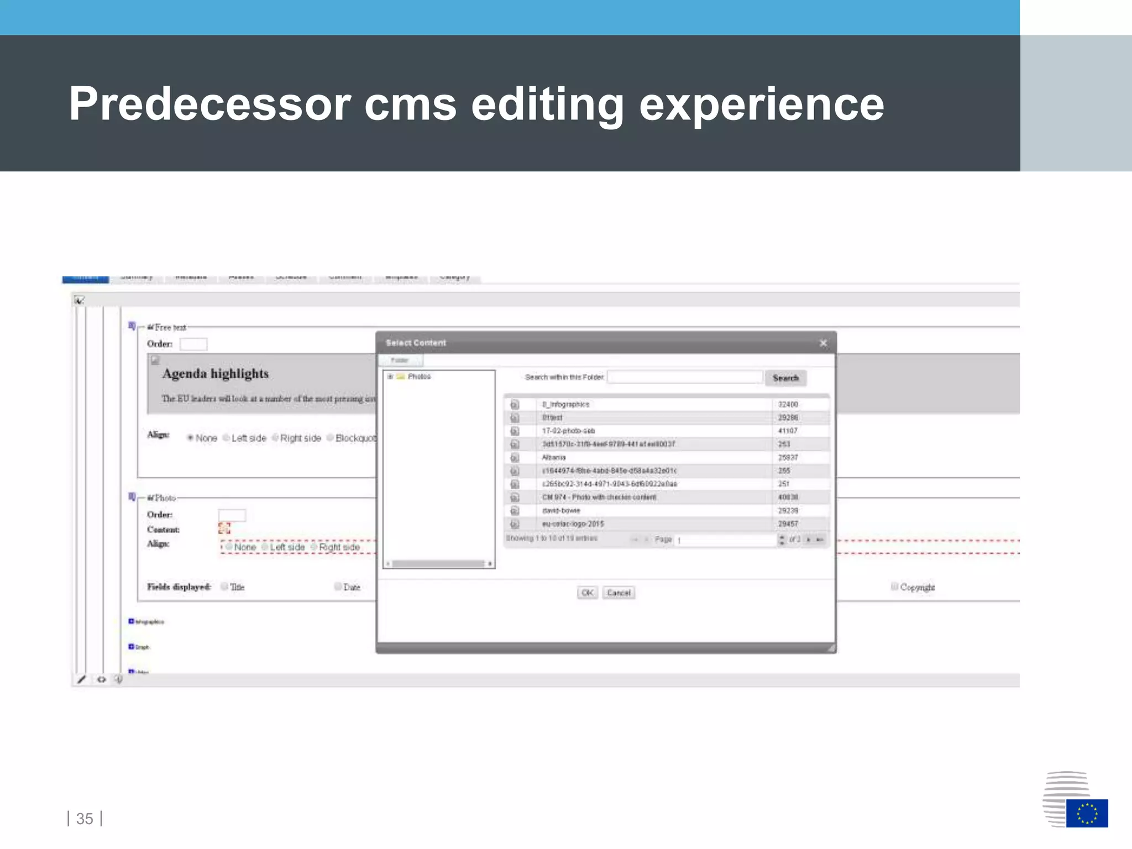Viewport: 1132px width, 849px height.
Task: Click the top-left editor toolbar icon
Action: 79,300
